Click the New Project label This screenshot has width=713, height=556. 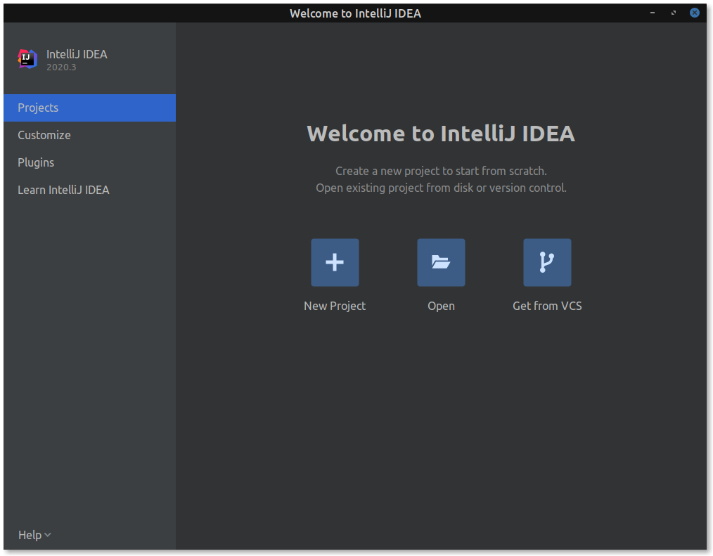tap(335, 306)
